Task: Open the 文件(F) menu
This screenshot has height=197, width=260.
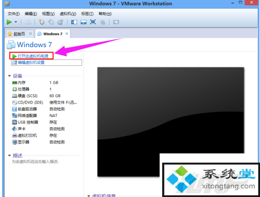Action: [x=13, y=14]
